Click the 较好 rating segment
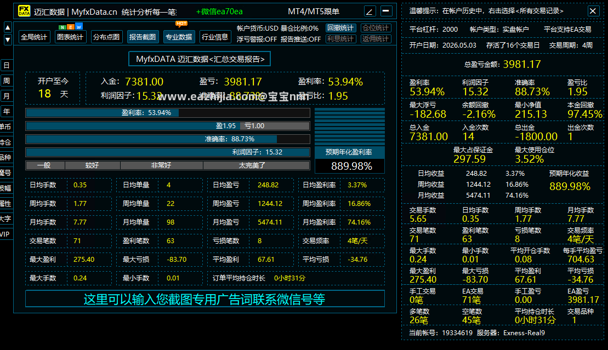The image size is (608, 350). click(92, 165)
